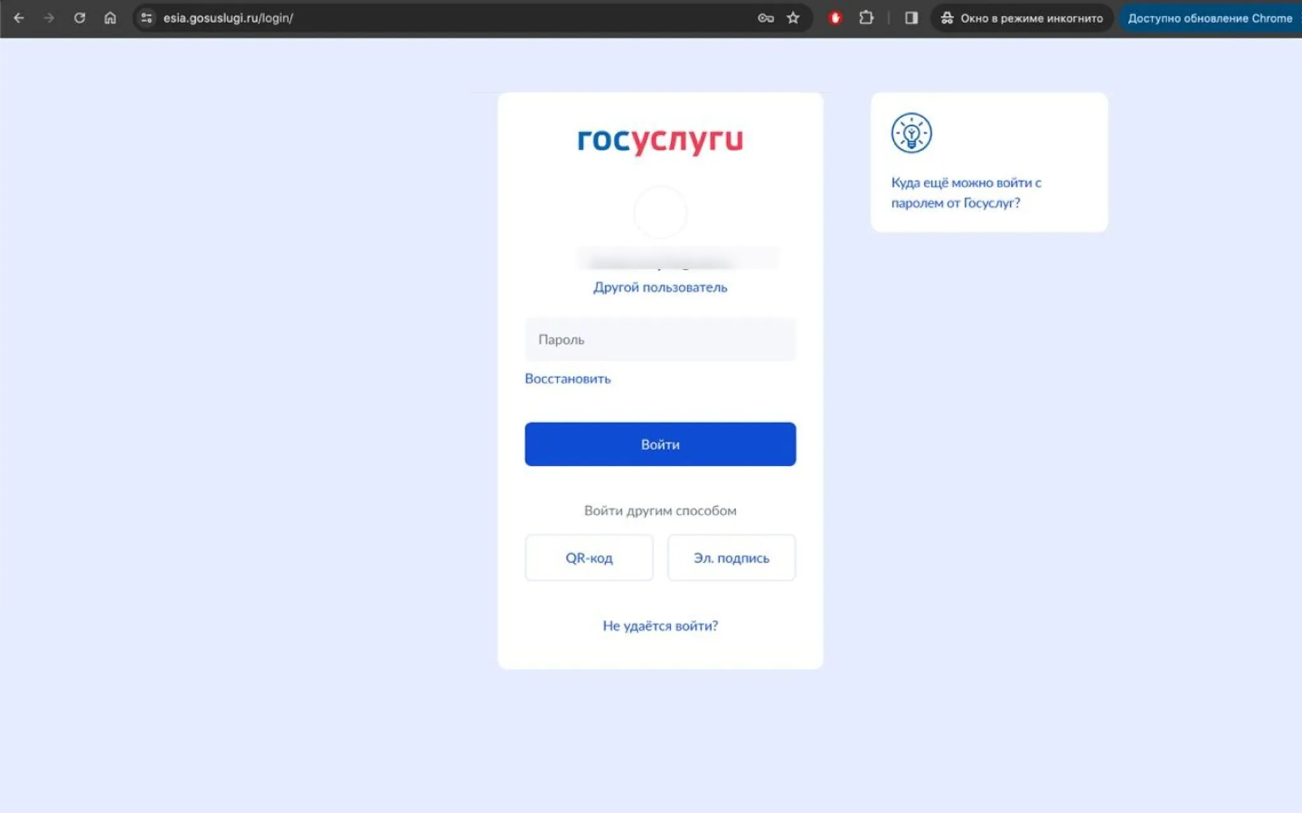View site information icon in address bar
The image size is (1302, 813).
click(x=147, y=18)
